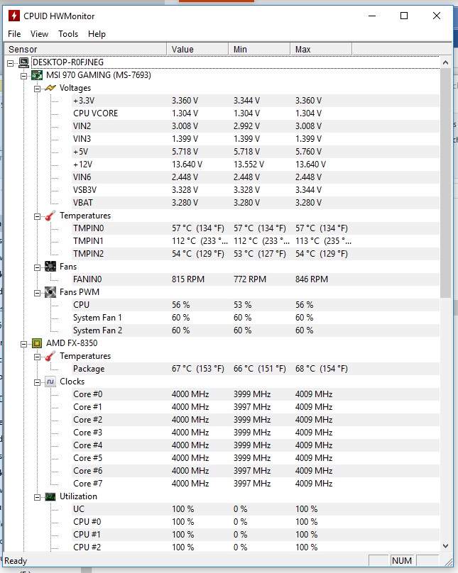This screenshot has width=458, height=573.
Task: Collapse the Utilization section
Action: 37,497
